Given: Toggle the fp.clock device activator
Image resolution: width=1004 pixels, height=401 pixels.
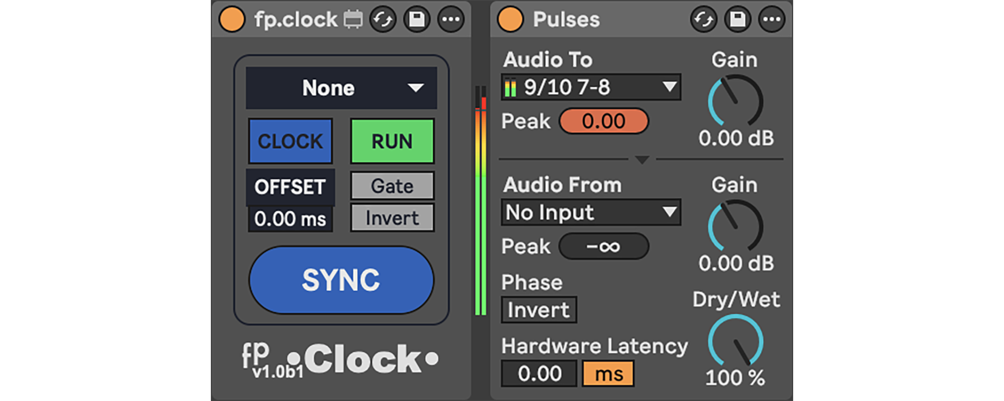Looking at the screenshot, I should pyautogui.click(x=232, y=20).
